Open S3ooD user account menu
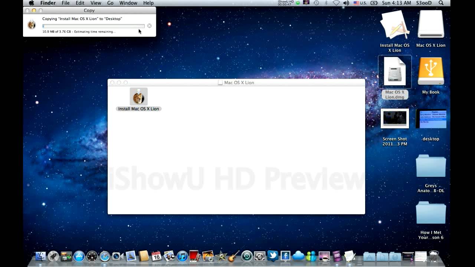This screenshot has height=267, width=475. (424, 3)
